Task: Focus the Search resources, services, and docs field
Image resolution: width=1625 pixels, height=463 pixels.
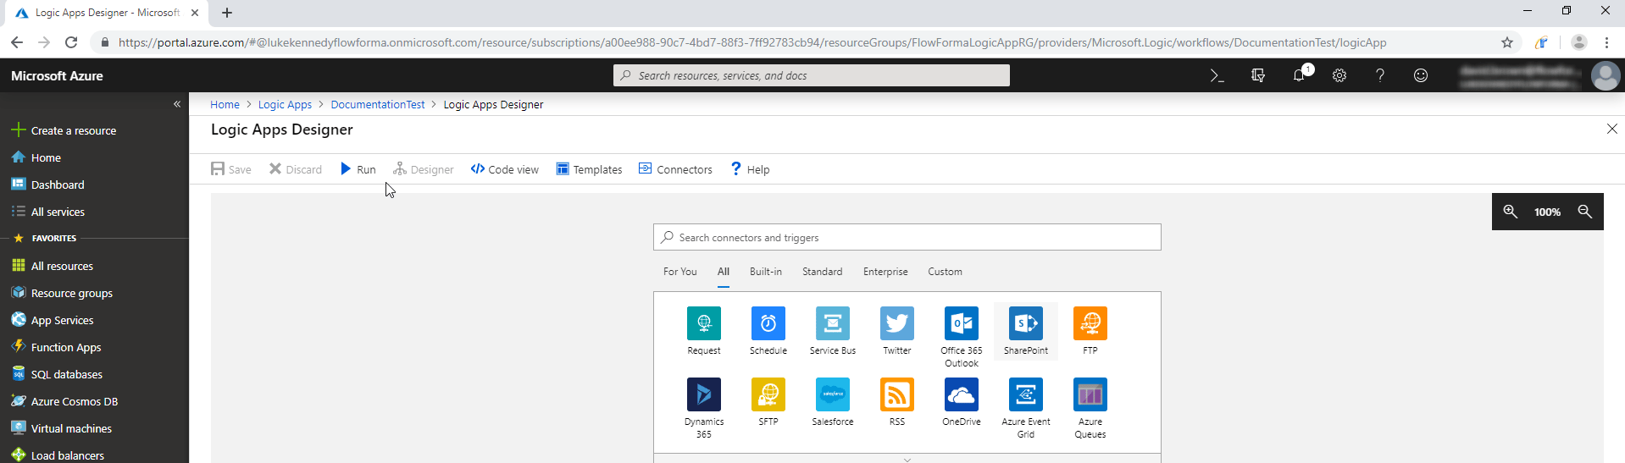Action: [x=812, y=75]
